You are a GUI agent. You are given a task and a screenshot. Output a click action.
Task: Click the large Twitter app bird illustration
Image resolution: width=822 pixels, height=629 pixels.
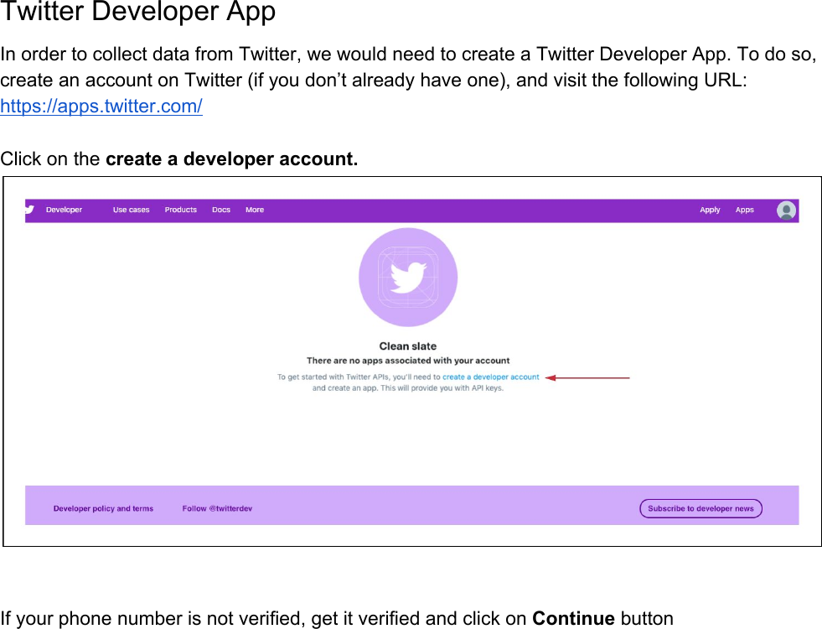point(408,277)
